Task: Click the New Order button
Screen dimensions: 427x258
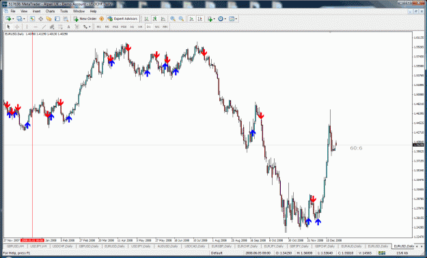Action: pos(85,19)
